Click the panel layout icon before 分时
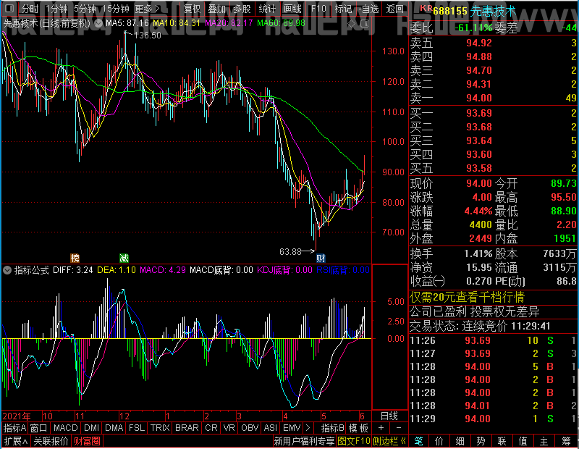579x449 pixels. point(9,8)
